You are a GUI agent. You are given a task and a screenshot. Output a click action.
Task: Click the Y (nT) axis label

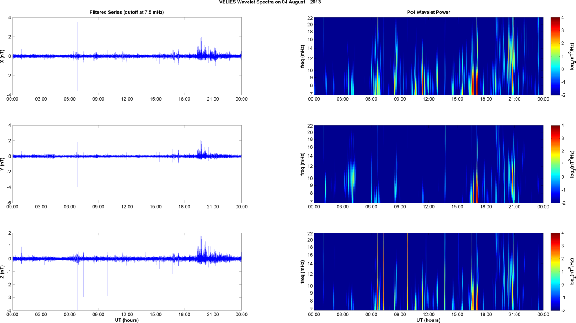3,164
